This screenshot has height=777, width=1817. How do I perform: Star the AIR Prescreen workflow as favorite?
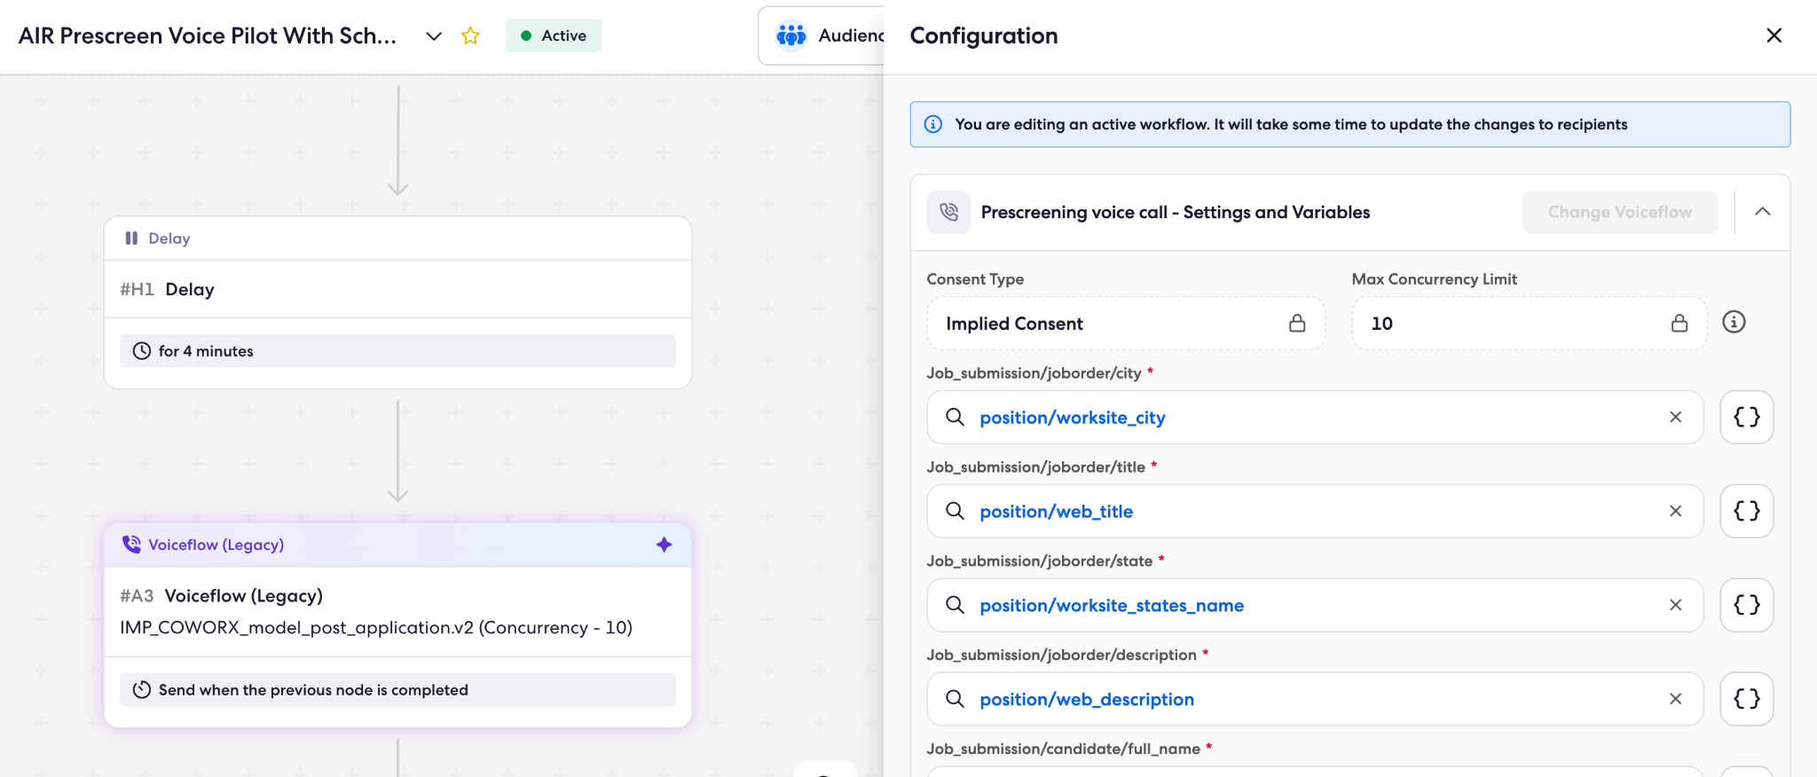470,35
